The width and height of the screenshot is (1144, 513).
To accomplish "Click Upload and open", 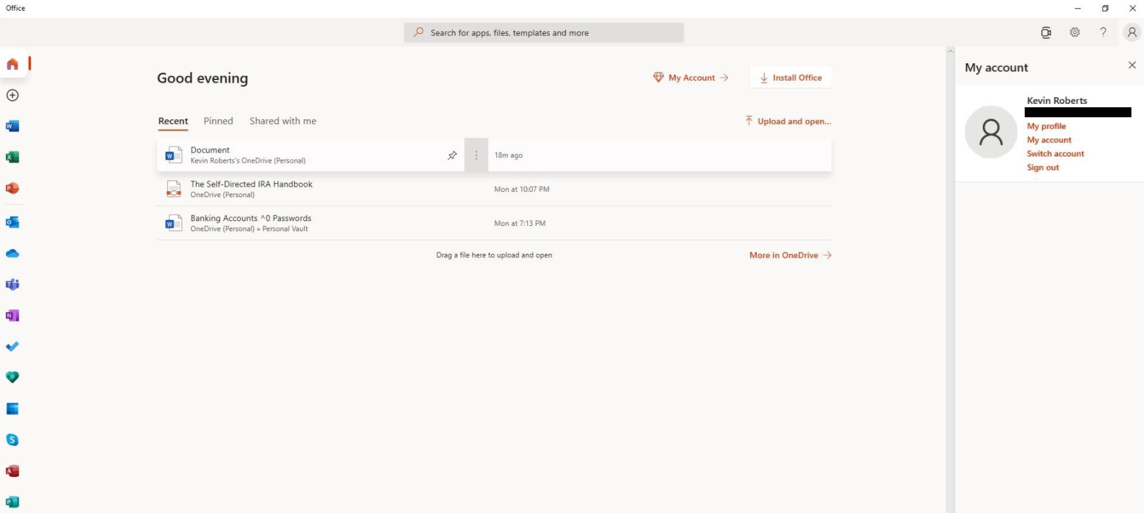I will pos(788,121).
